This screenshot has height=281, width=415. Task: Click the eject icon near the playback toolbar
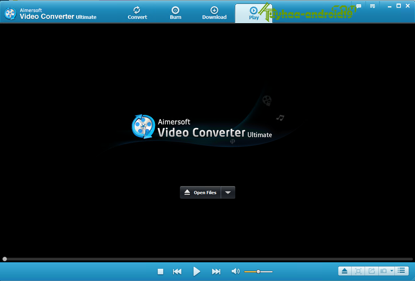[345, 271]
